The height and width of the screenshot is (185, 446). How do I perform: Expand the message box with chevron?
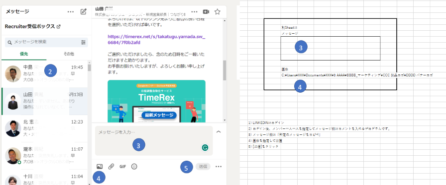tap(219, 131)
